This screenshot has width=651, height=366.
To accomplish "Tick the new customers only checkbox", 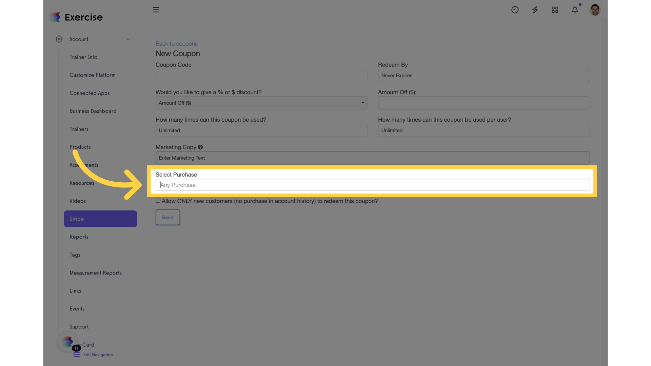I will point(158,200).
